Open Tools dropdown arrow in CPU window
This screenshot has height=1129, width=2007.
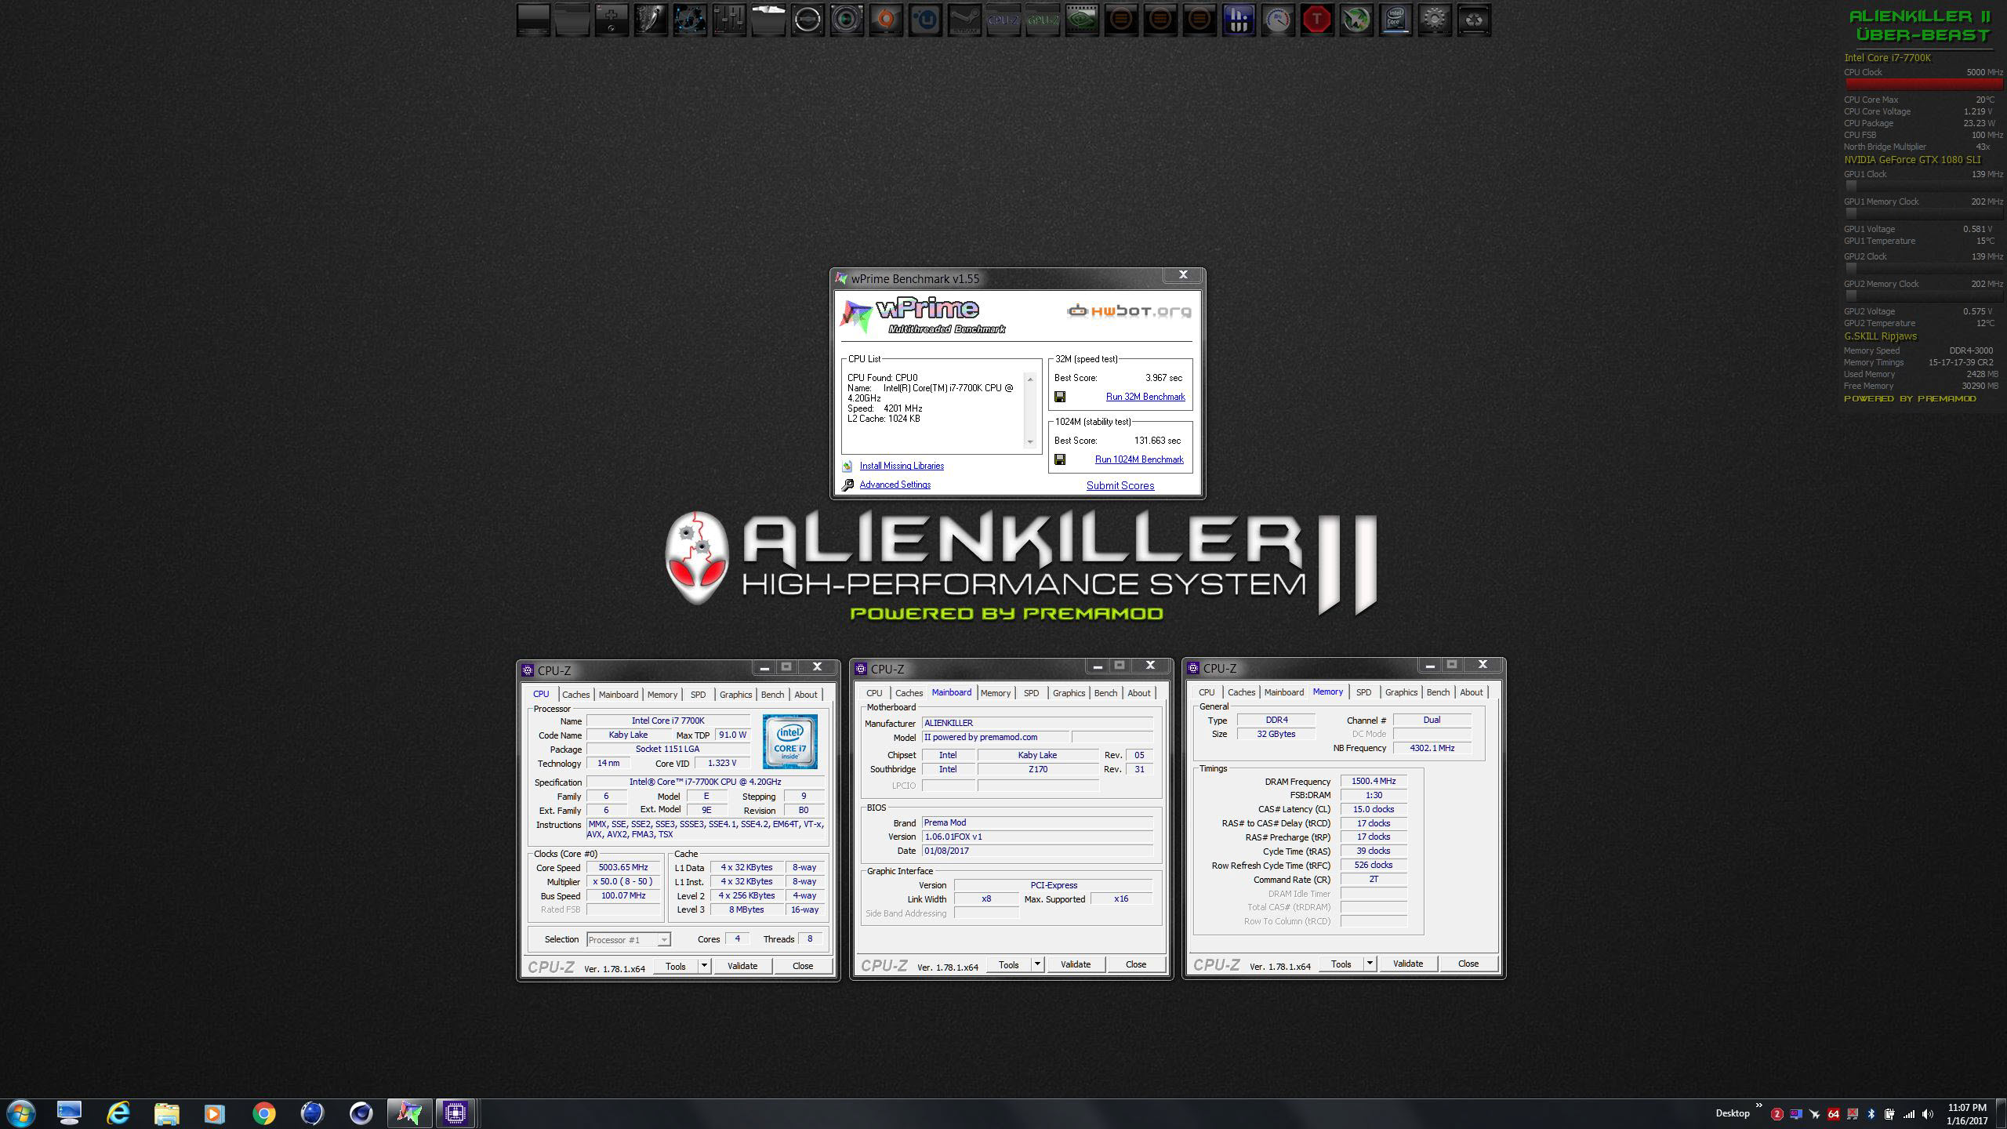[x=704, y=966]
